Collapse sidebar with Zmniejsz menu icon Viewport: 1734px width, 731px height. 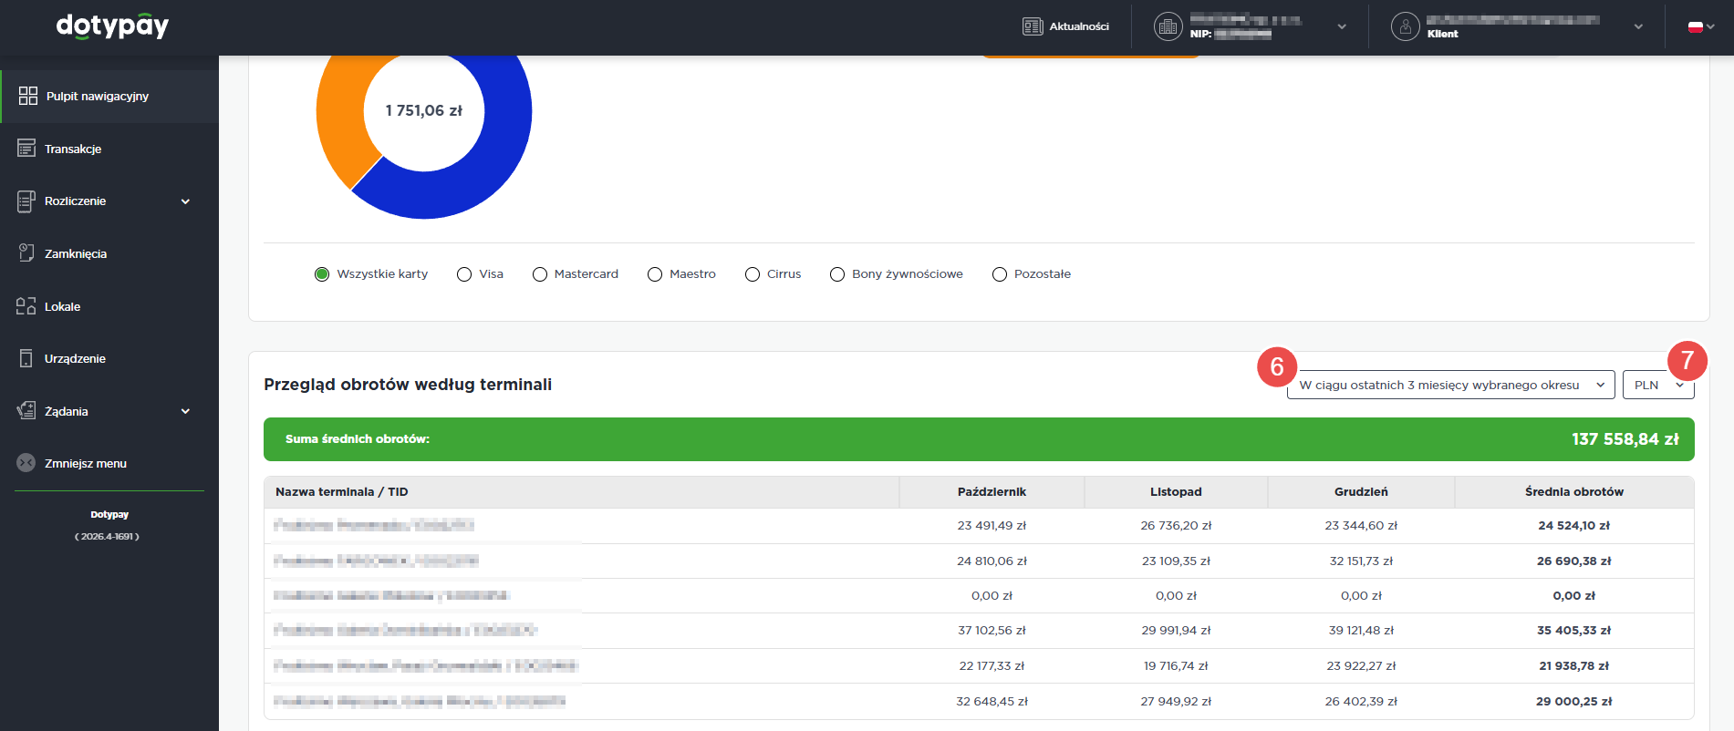pos(26,463)
